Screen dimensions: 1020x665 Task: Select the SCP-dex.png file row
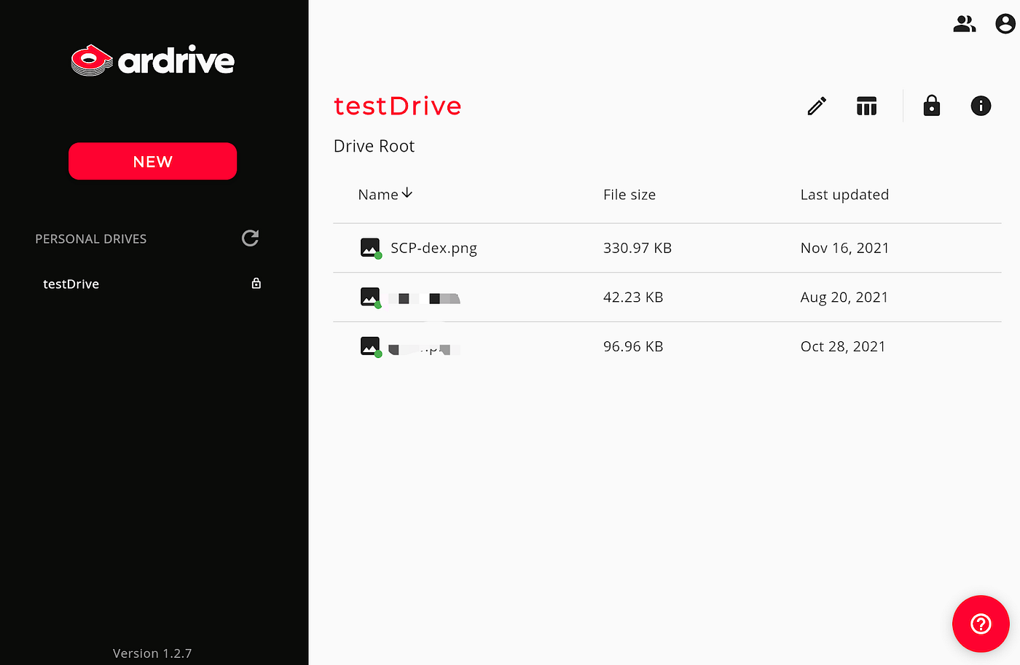[667, 248]
